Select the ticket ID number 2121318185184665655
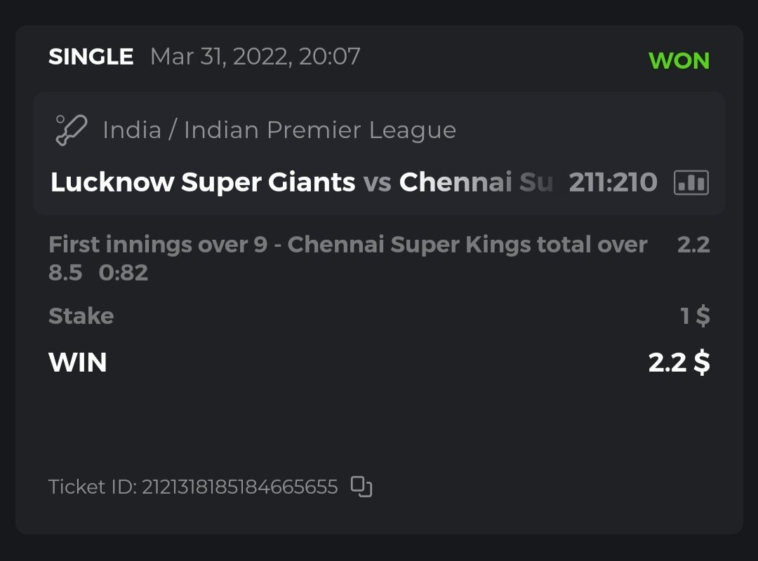 (x=240, y=487)
